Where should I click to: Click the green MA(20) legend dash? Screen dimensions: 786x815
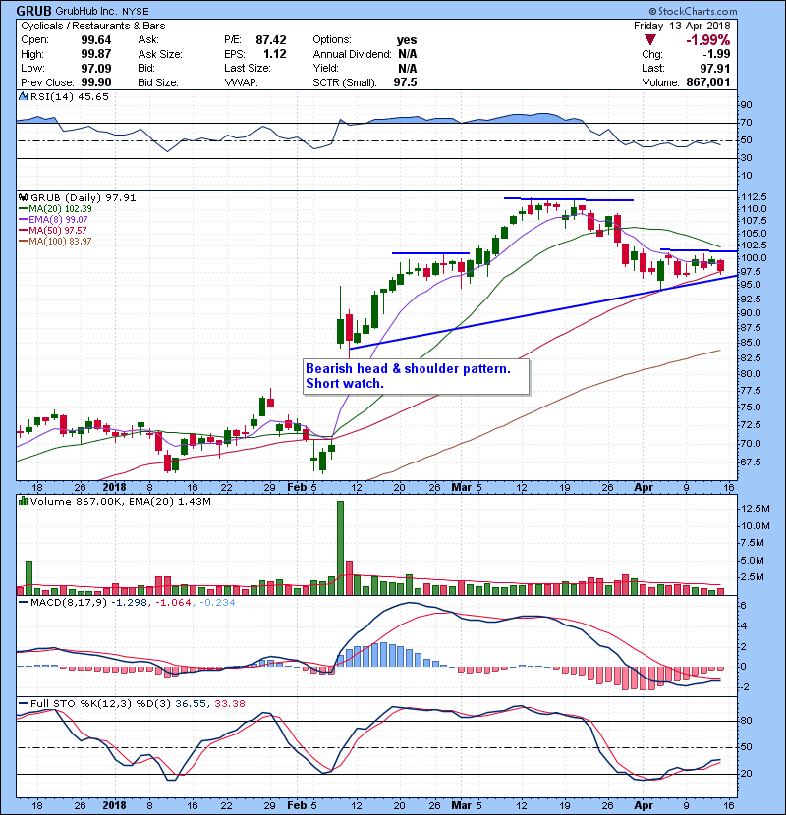pos(23,209)
